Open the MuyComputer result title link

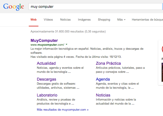point(44,40)
